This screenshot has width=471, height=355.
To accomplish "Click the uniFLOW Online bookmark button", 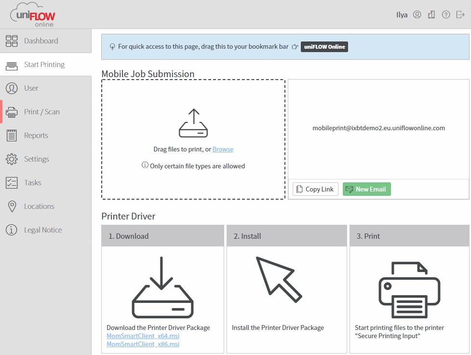I will click(324, 47).
